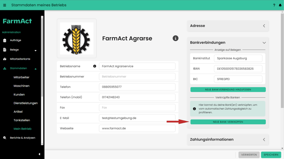The width and height of the screenshot is (284, 159).
Task: Open Mitarbeiter under Stammdaten
Action: pyautogui.click(x=21, y=77)
